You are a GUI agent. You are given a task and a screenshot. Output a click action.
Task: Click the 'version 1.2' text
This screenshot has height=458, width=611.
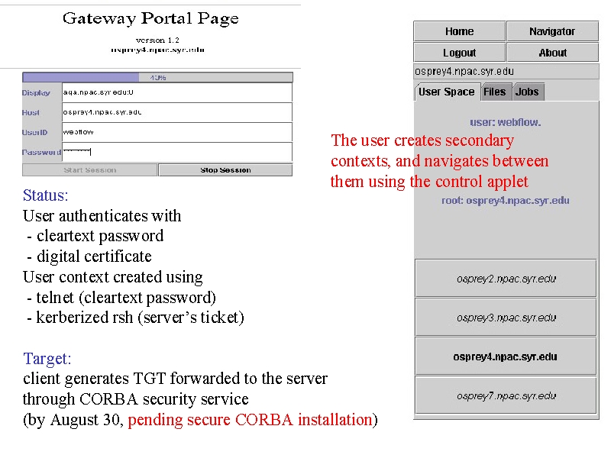(x=157, y=40)
